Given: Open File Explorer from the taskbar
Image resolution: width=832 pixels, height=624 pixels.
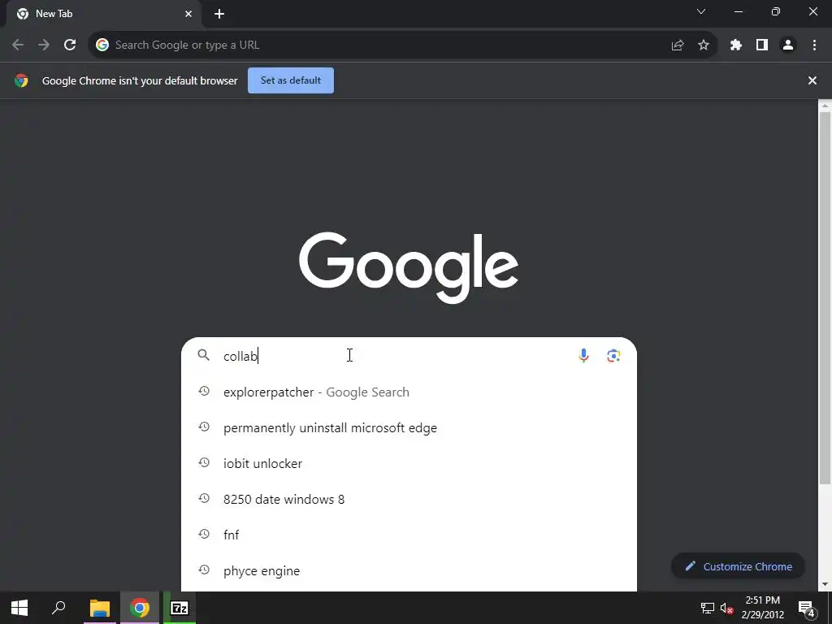Looking at the screenshot, I should click(x=99, y=608).
